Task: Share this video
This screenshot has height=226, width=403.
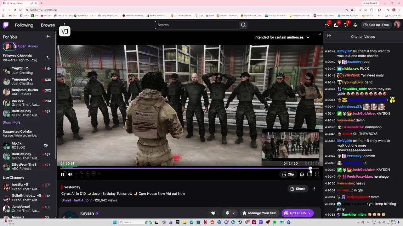Action: (x=298, y=189)
